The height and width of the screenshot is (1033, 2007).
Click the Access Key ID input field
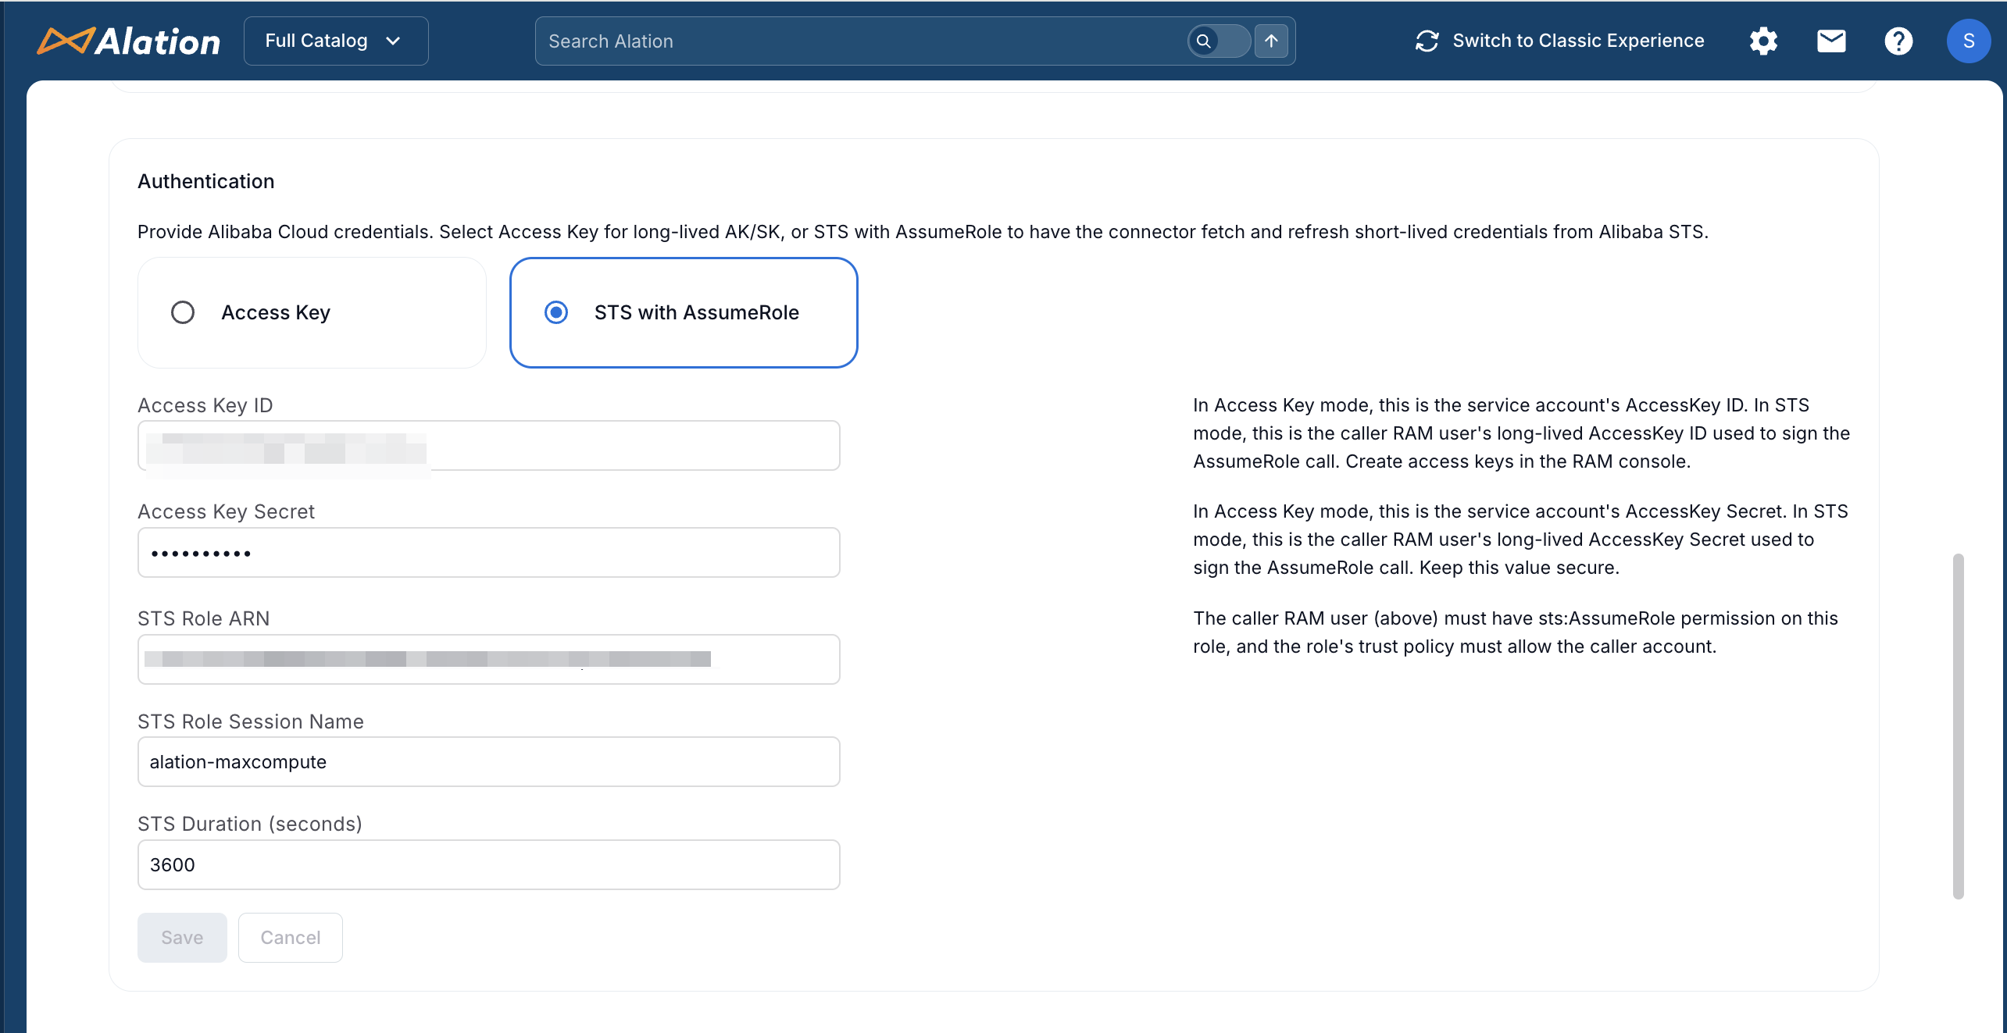click(489, 446)
